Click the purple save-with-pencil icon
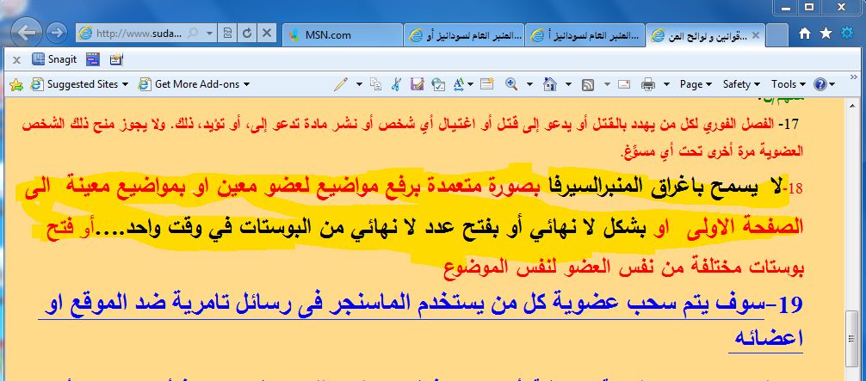866x381 pixels. click(x=417, y=84)
